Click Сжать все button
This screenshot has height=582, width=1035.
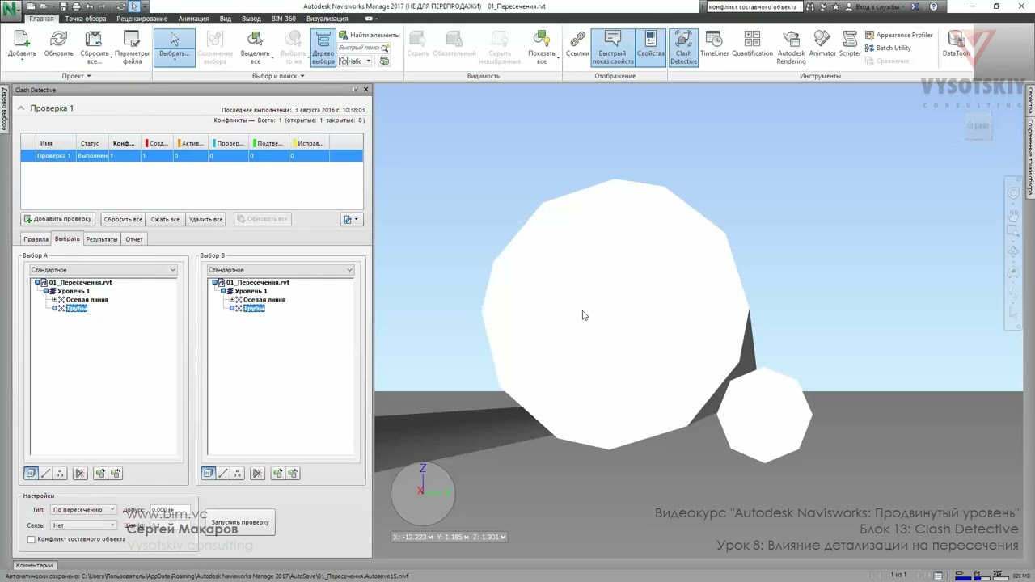point(165,219)
